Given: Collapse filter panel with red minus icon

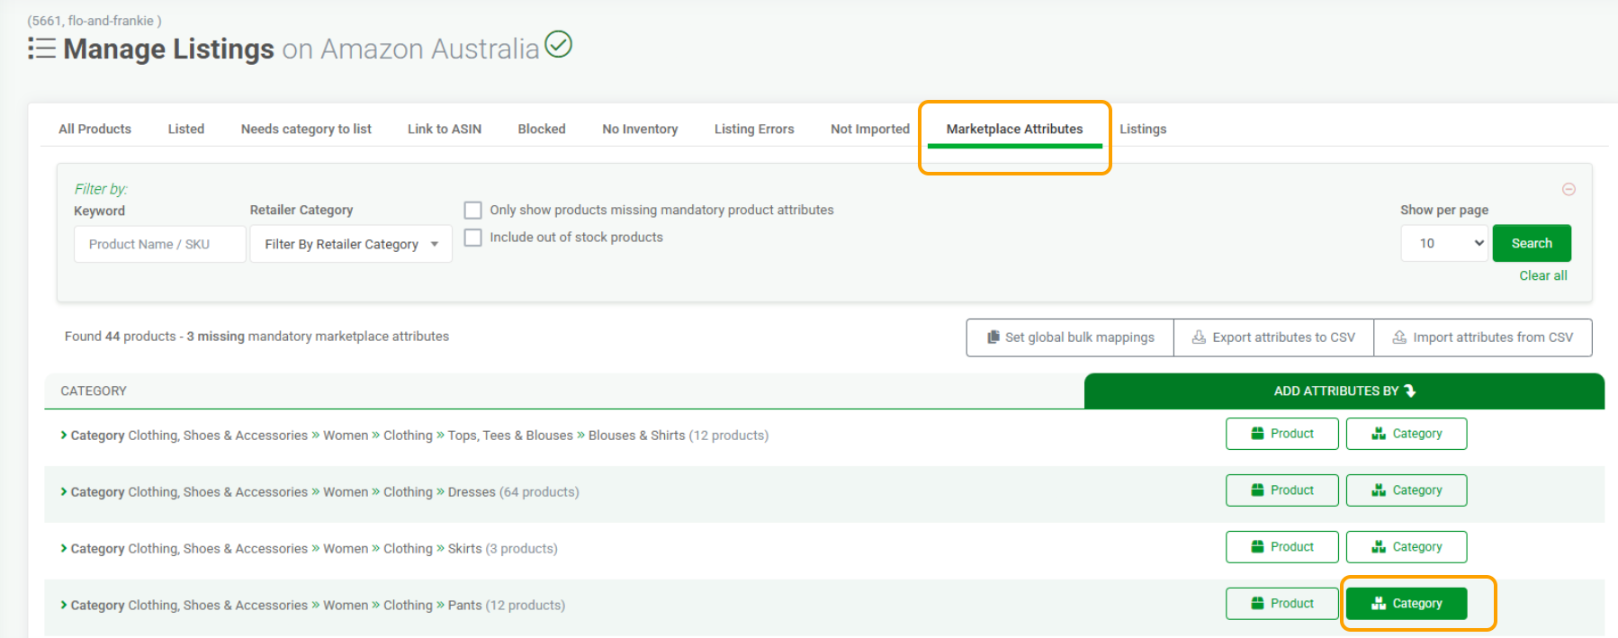Looking at the screenshot, I should (x=1569, y=189).
